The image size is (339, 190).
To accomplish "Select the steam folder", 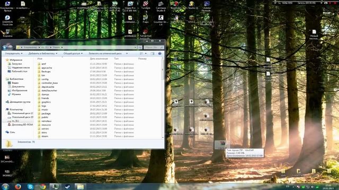I will [44, 136].
